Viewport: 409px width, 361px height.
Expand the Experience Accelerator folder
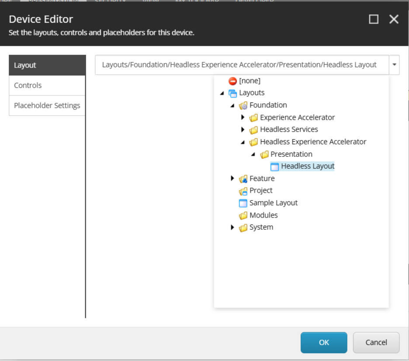pos(243,117)
